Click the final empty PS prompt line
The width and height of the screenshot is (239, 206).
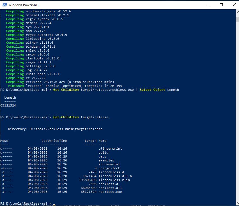click(x=28, y=203)
